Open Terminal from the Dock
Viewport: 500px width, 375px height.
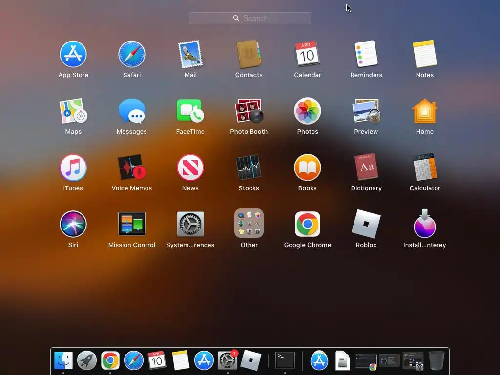(285, 360)
